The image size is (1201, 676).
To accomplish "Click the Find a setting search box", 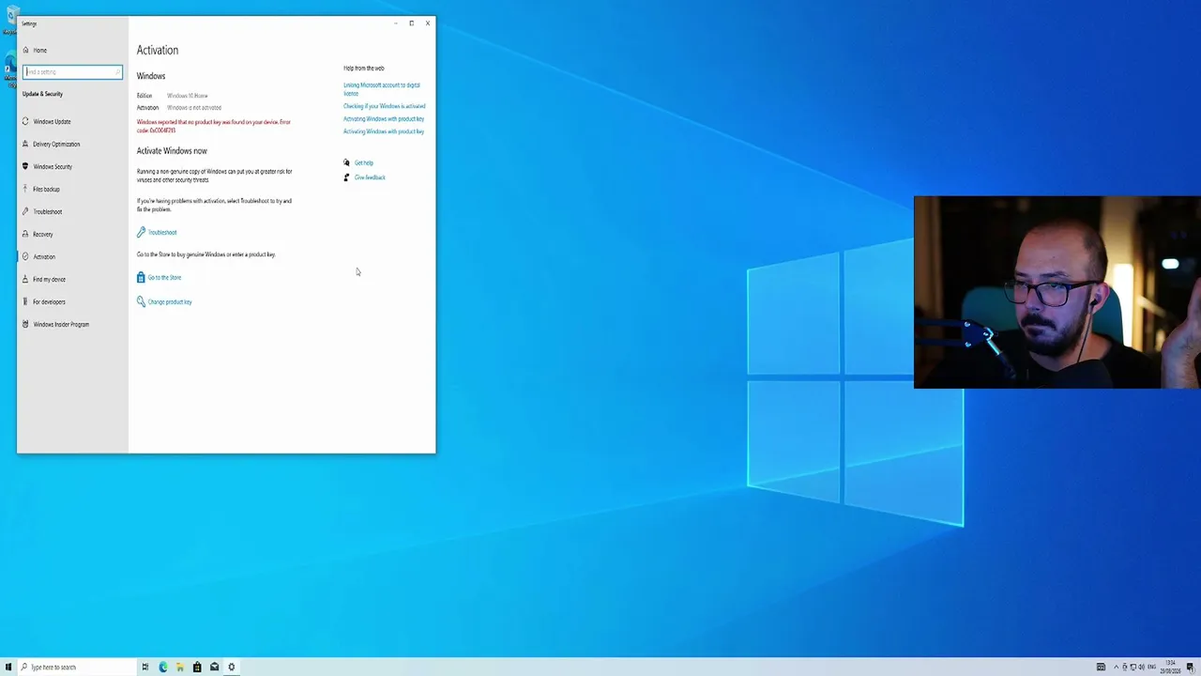I will tap(72, 71).
